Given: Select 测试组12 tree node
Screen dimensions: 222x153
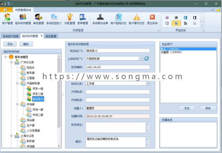Looking at the screenshot, I should point(38,99).
